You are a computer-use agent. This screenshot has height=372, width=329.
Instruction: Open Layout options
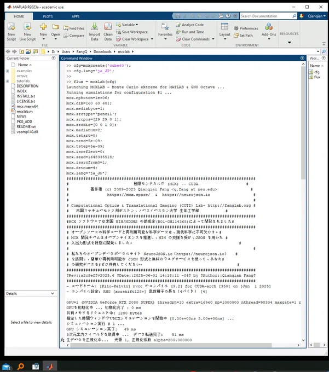(224, 31)
